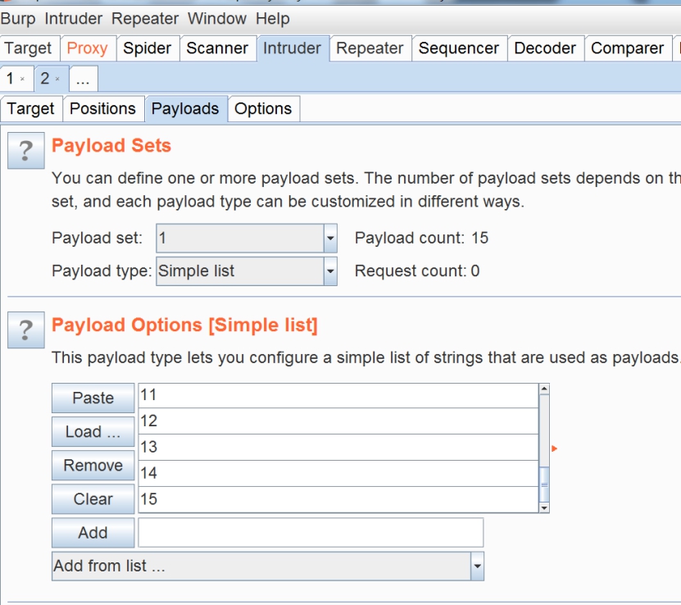Open the Repeater menu

coord(144,19)
